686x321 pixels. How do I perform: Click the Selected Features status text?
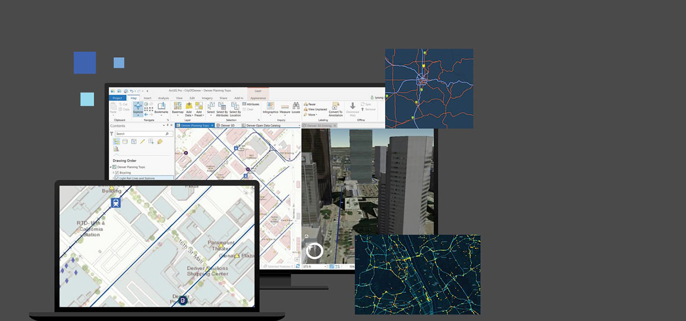279,266
